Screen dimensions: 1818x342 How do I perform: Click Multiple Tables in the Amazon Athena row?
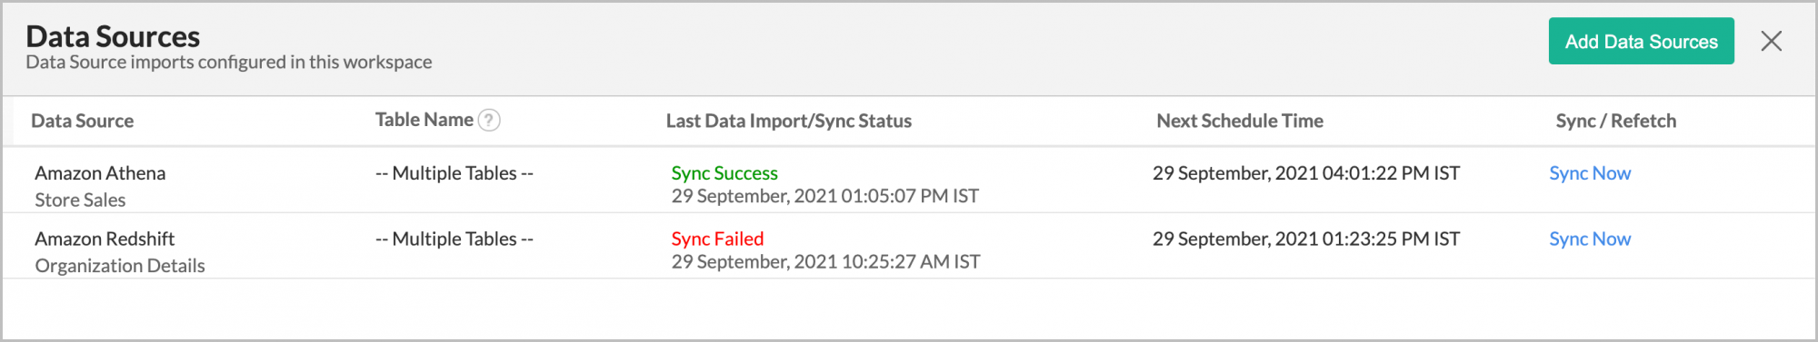coord(454,173)
